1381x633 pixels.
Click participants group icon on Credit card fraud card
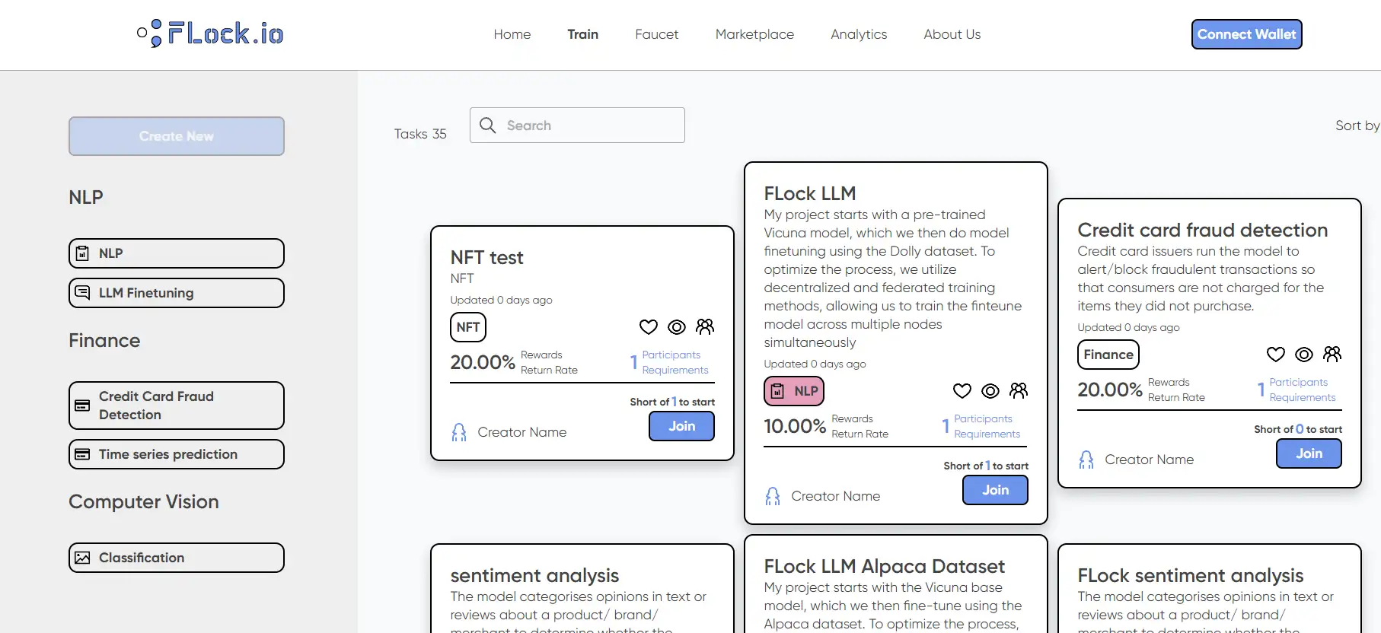click(x=1332, y=355)
